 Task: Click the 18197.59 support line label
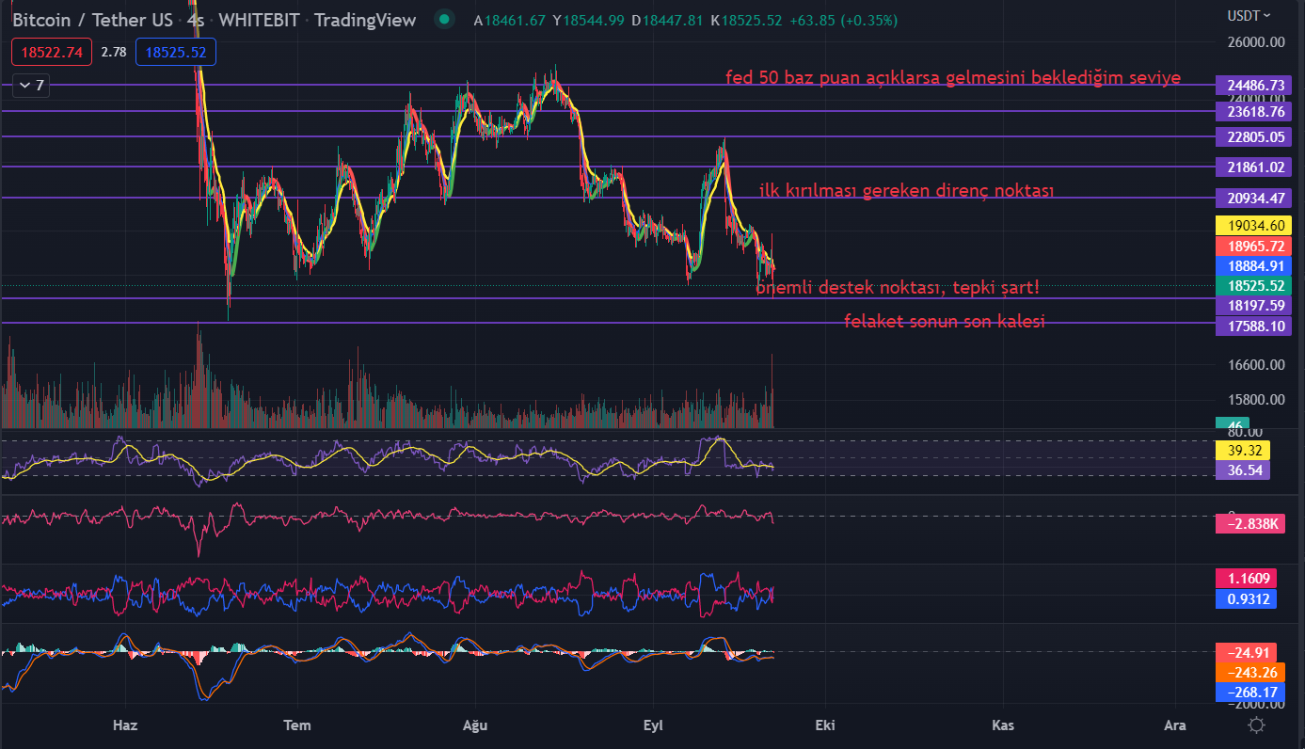tap(1254, 305)
